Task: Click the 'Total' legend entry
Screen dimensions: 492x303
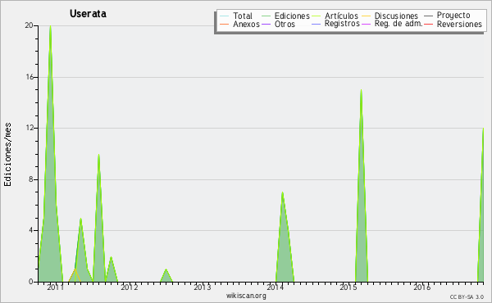Action: tap(236, 16)
